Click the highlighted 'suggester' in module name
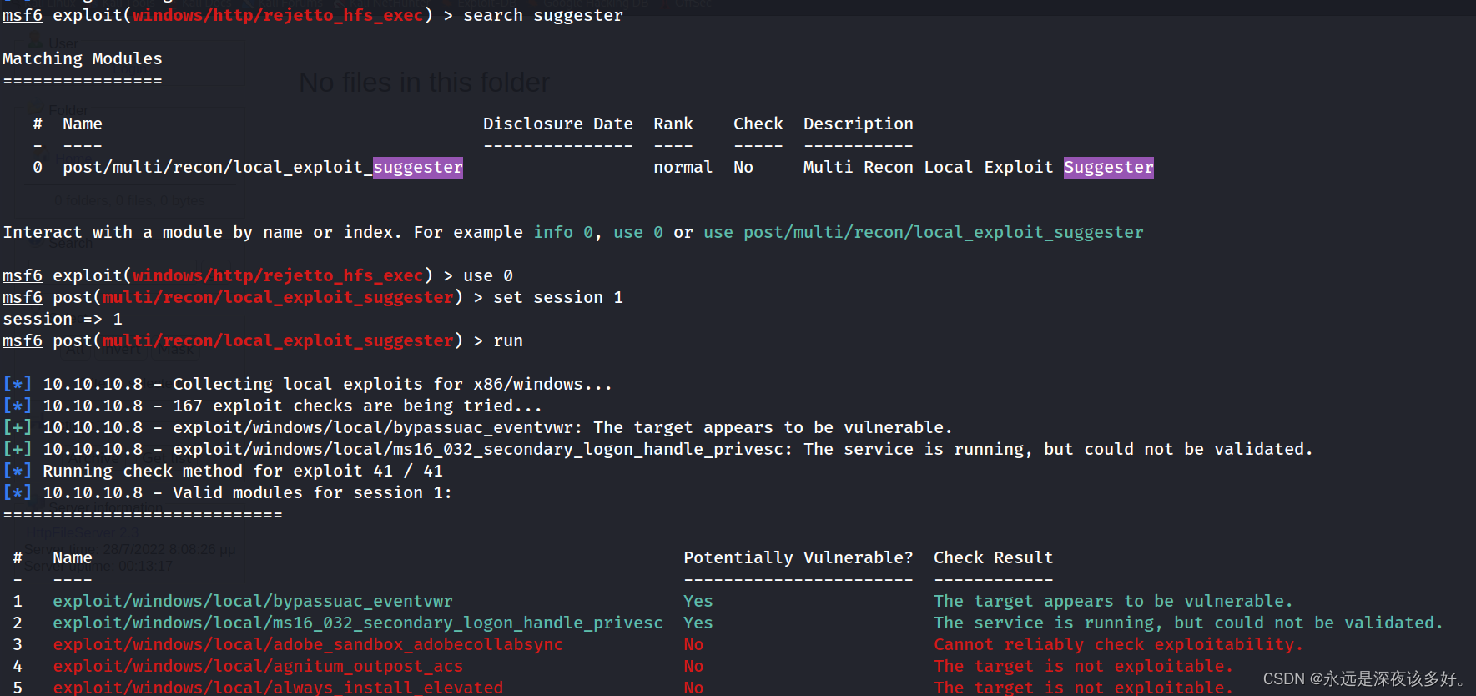 point(418,167)
